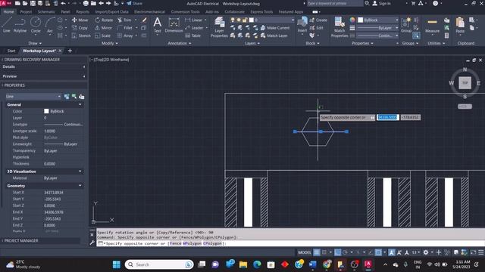Add new drawing tab with plus
Screen dimensions: 485x272
(x=70, y=51)
